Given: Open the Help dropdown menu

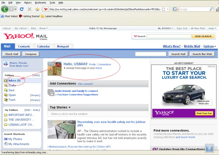Looking at the screenshot, I should click(x=212, y=28).
